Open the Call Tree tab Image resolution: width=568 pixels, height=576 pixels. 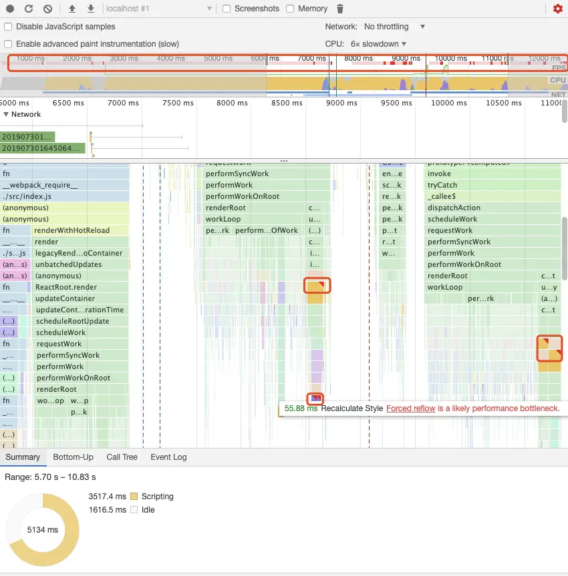[122, 457]
